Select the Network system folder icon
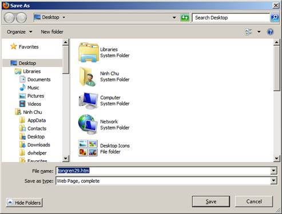This screenshot has height=214, width=282. (88, 124)
